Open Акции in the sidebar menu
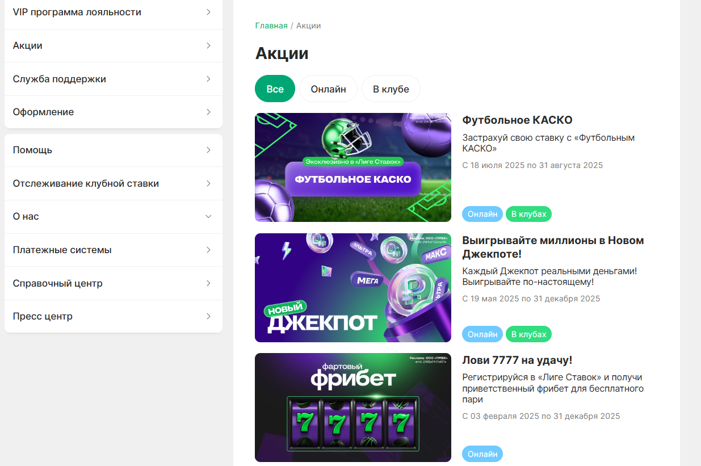 114,45
